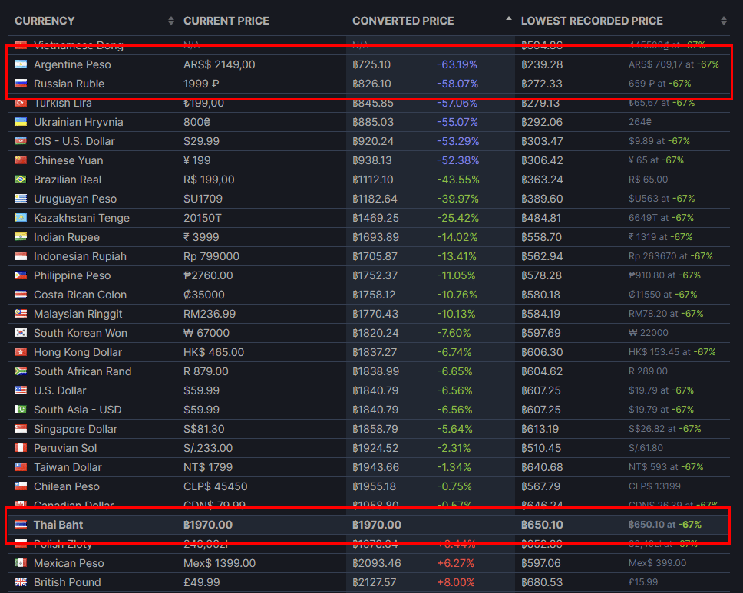Click the flag beside U.S. Dollar row
The height and width of the screenshot is (593, 743).
21,390
